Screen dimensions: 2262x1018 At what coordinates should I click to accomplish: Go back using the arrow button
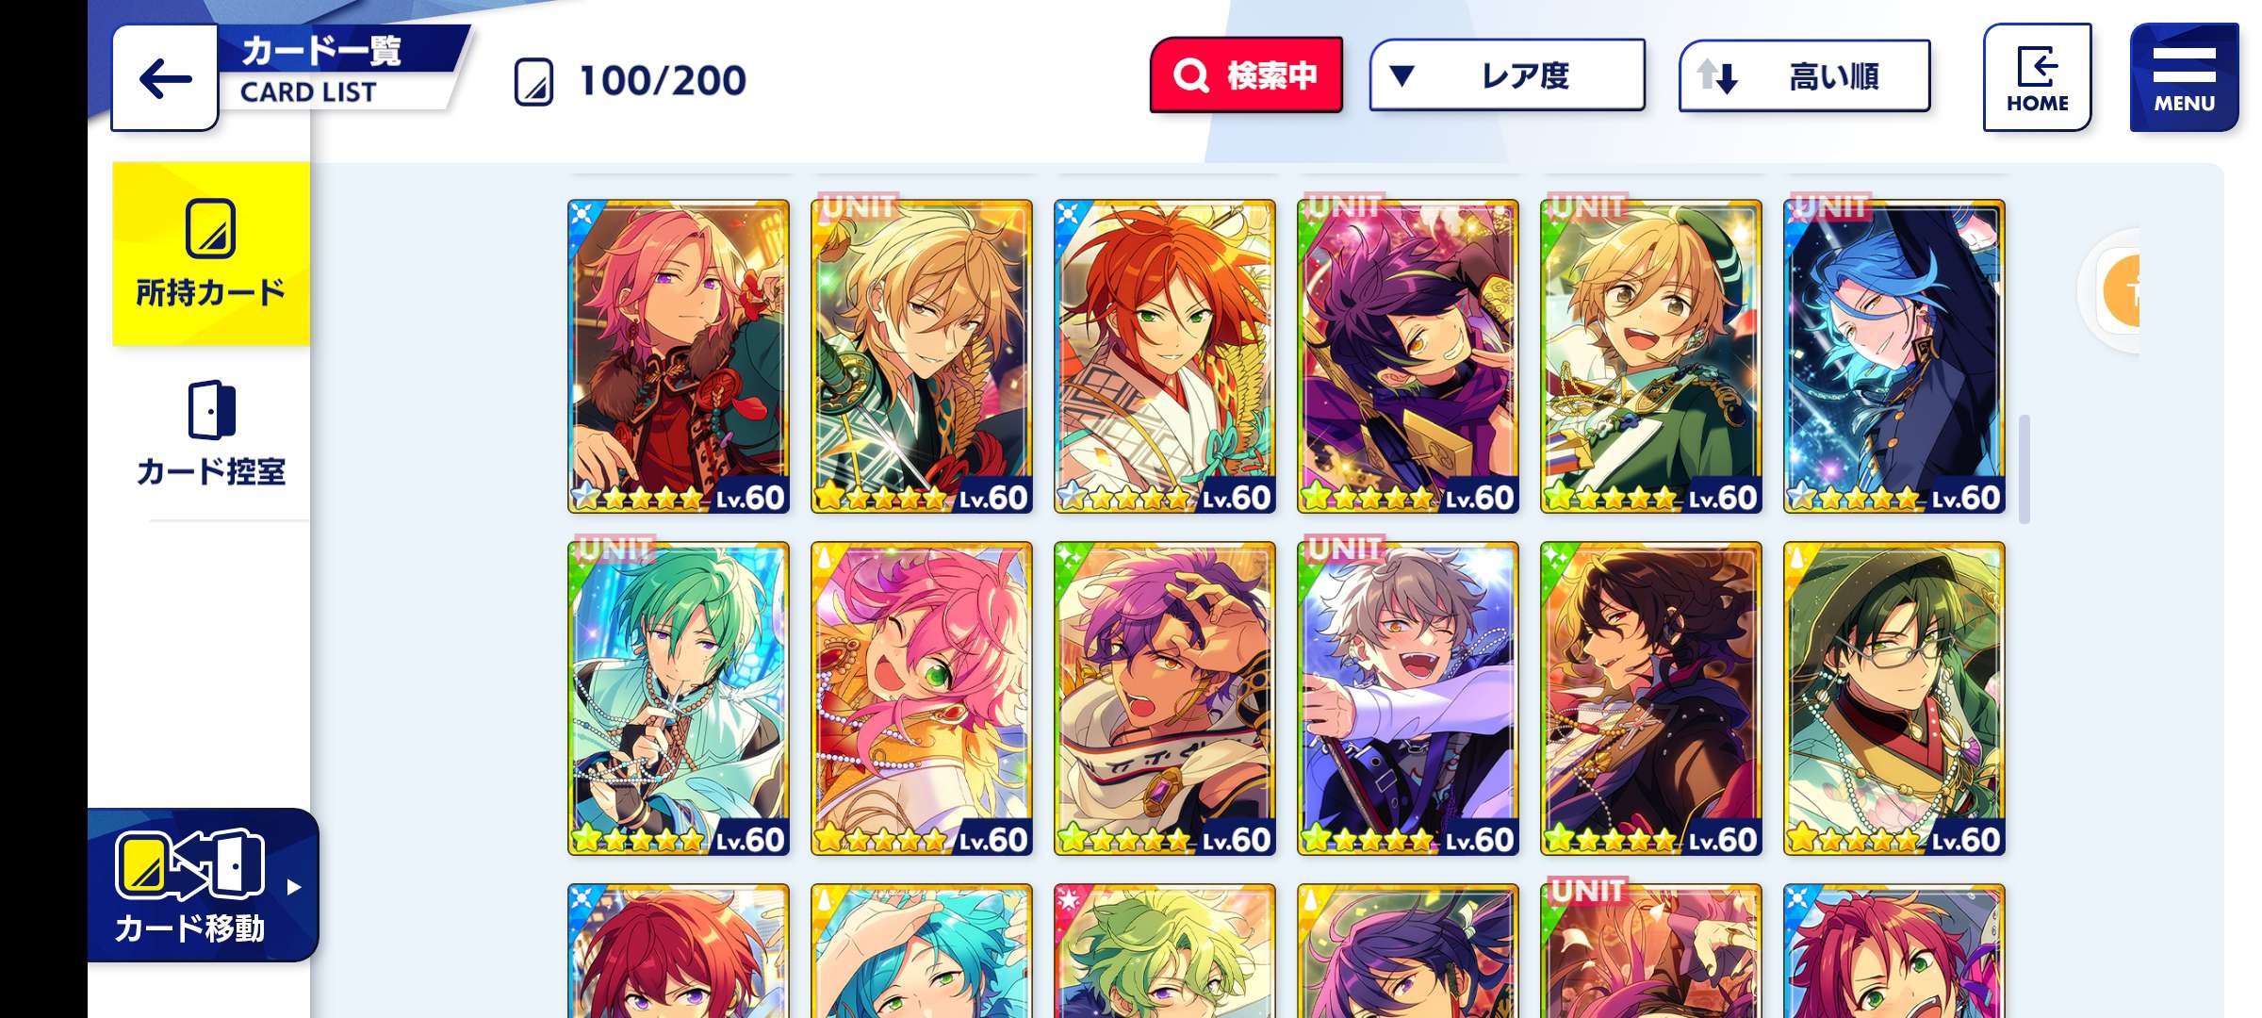click(165, 78)
